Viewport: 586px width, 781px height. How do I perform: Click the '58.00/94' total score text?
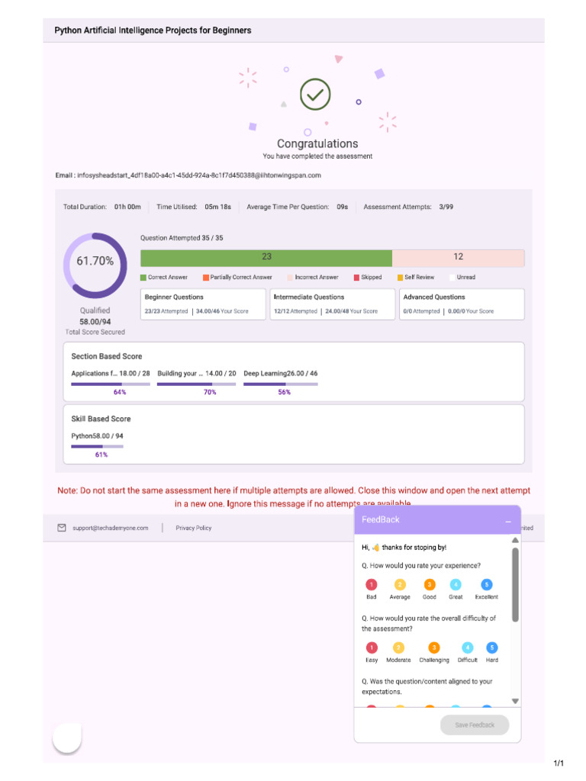(95, 322)
